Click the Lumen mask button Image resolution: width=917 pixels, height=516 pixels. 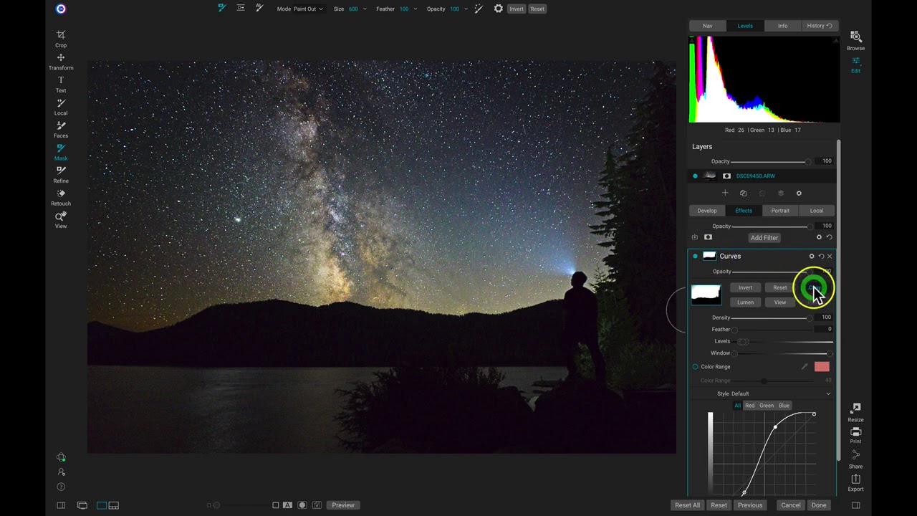(745, 302)
